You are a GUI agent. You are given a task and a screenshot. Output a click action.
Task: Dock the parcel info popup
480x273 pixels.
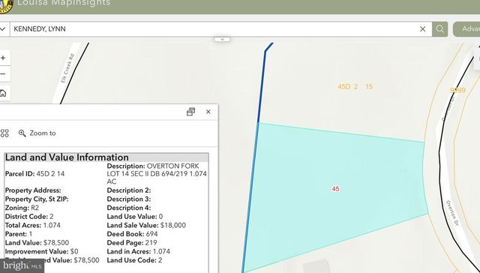190,112
